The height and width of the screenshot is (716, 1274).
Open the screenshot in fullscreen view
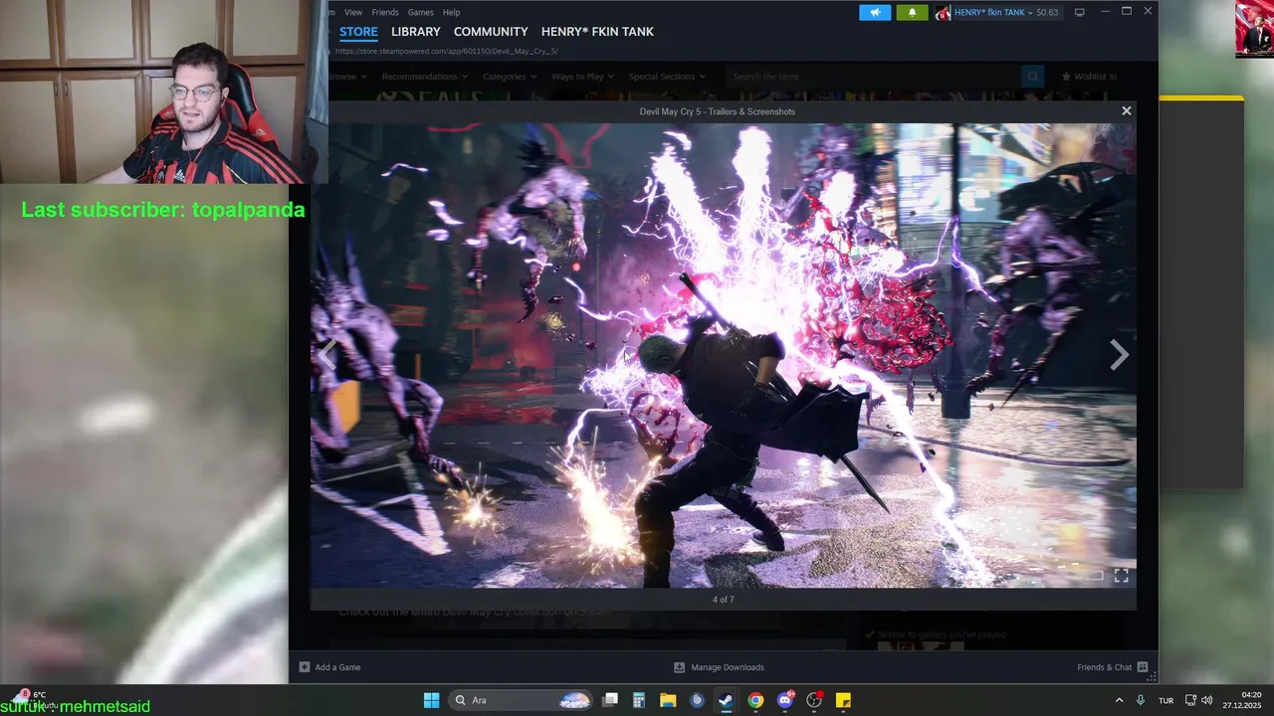(x=1121, y=576)
